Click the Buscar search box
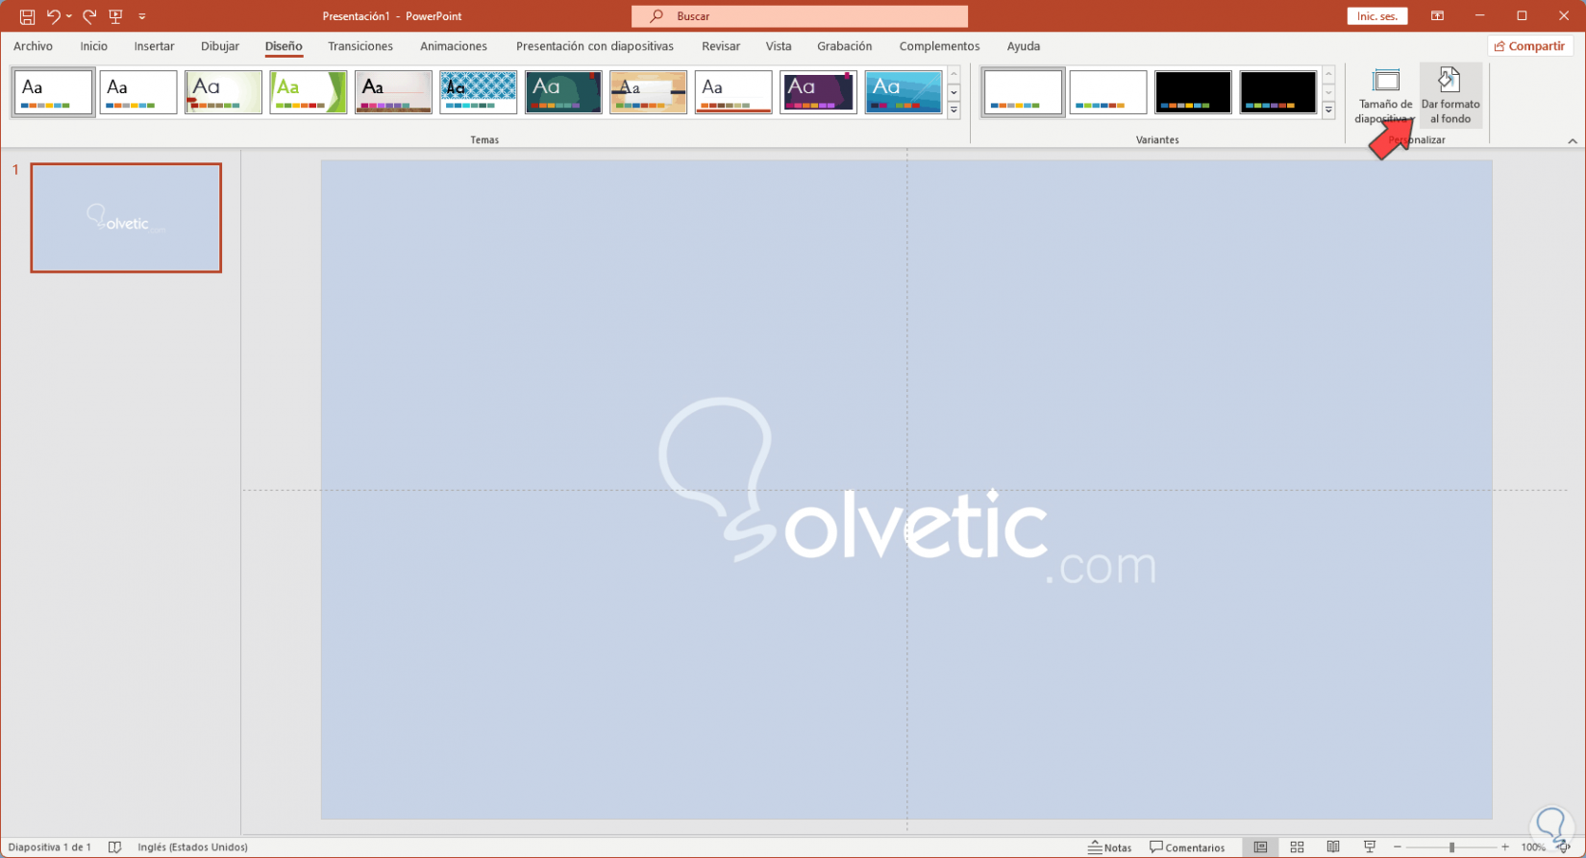The width and height of the screenshot is (1586, 858). [800, 16]
